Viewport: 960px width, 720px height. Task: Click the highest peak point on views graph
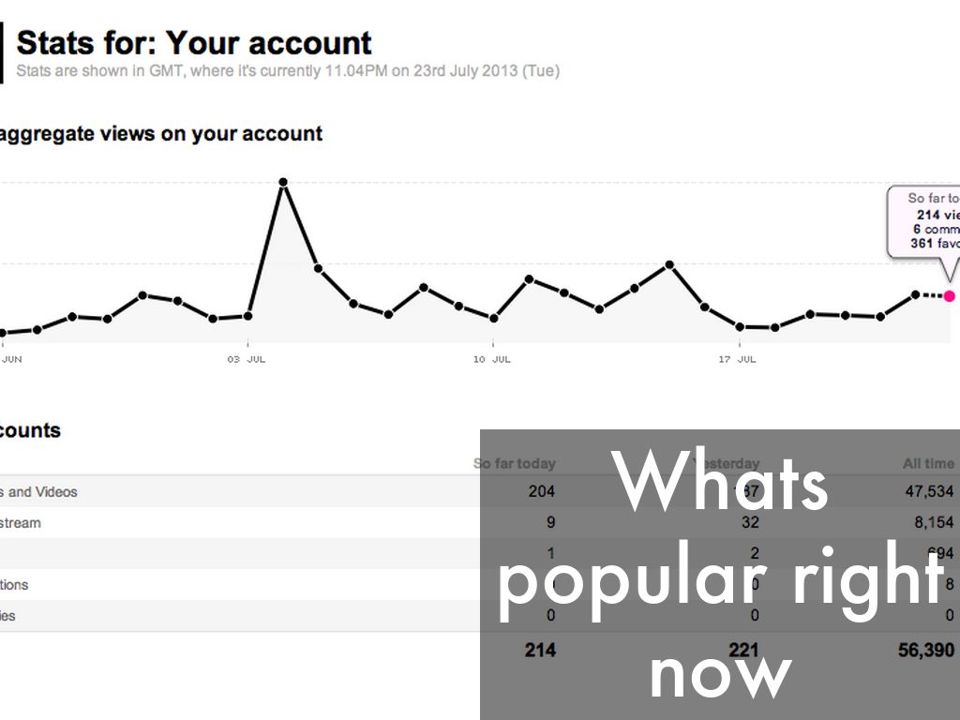[283, 182]
